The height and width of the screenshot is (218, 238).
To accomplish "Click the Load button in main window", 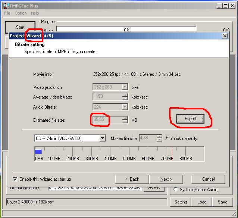I will pyautogui.click(x=202, y=202).
